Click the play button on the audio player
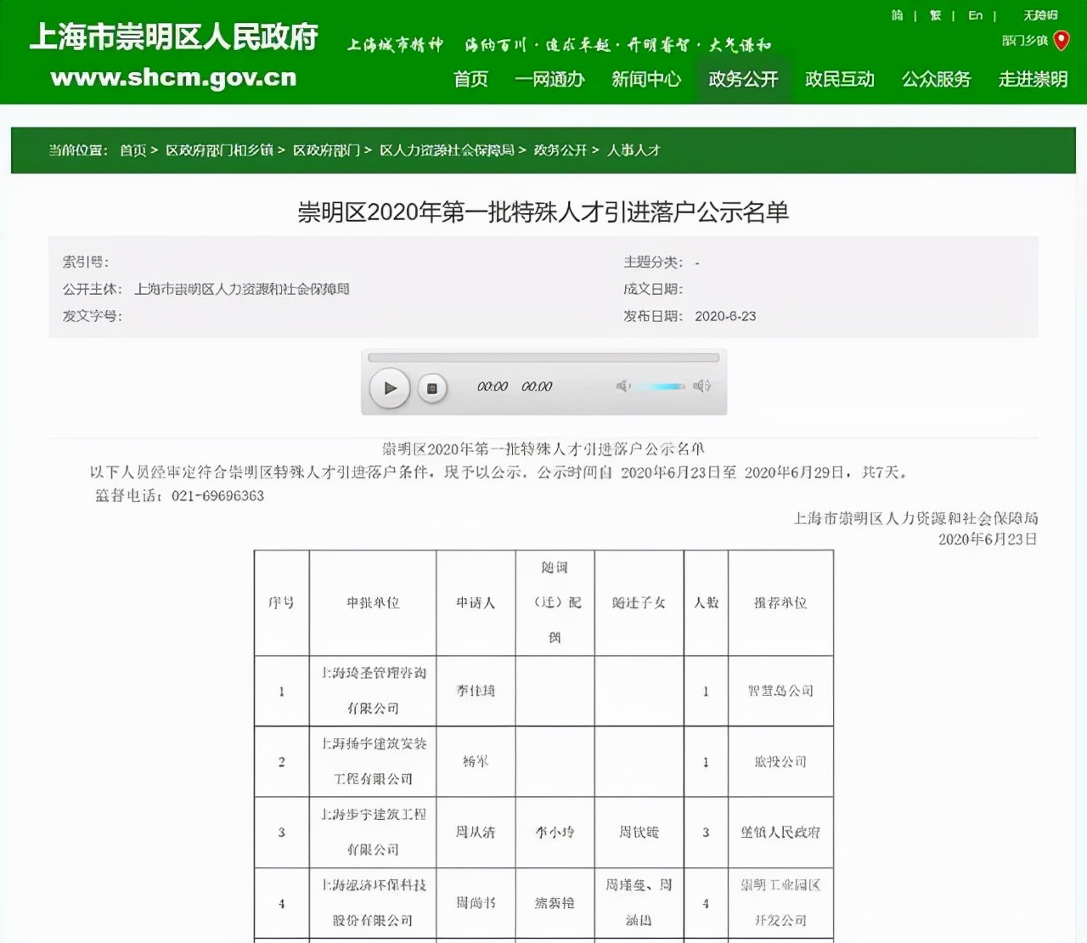The image size is (1087, 943). [390, 387]
